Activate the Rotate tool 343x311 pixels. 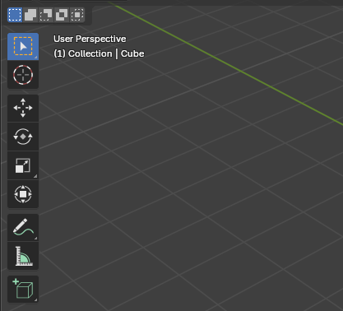(x=23, y=137)
